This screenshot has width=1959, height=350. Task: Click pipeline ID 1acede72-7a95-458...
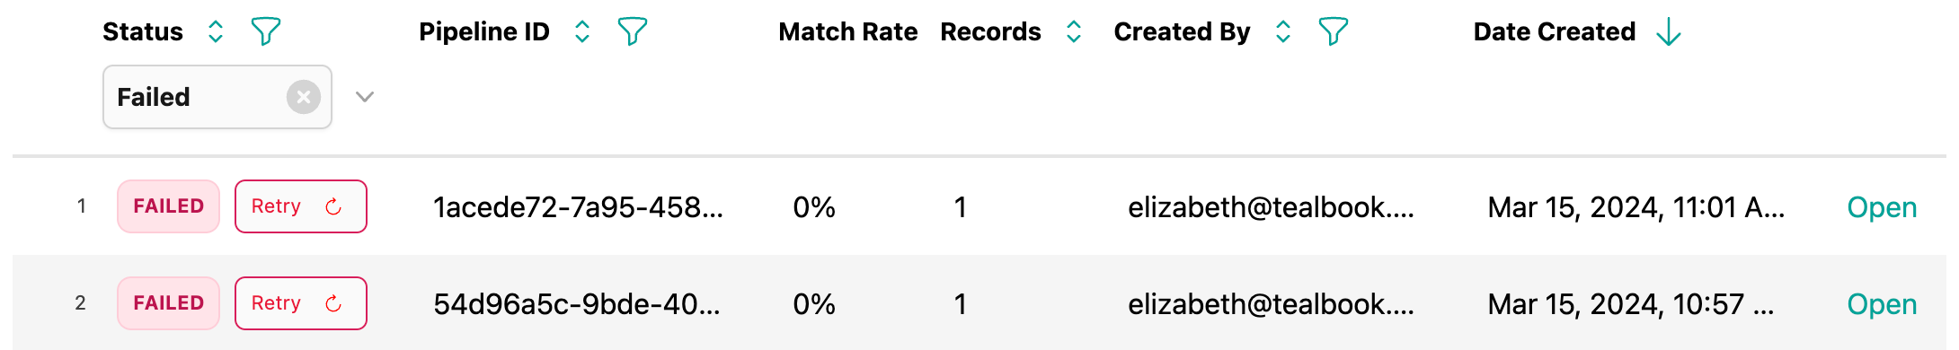click(x=579, y=207)
